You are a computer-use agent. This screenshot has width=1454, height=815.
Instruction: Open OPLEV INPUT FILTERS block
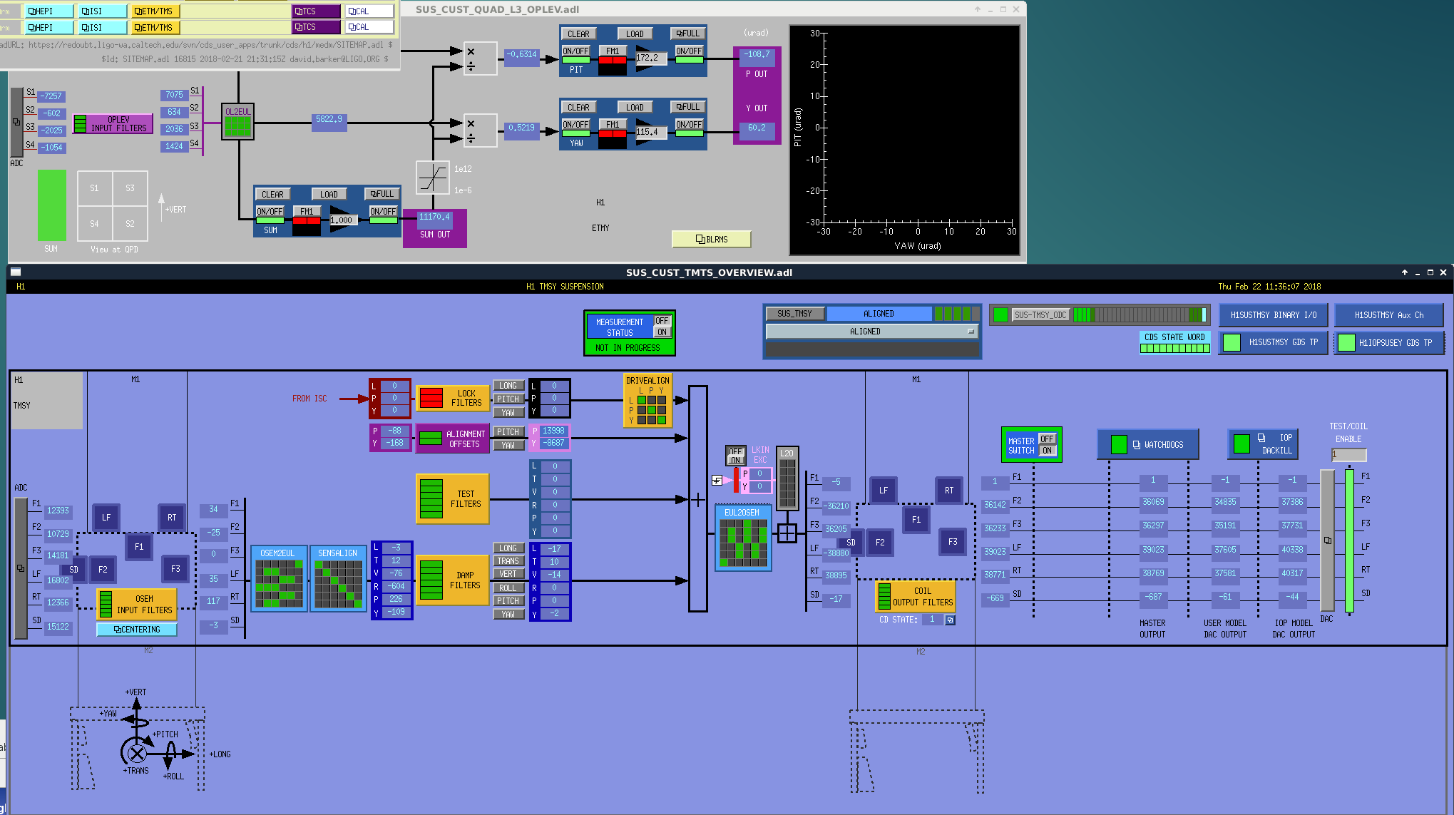click(x=113, y=123)
